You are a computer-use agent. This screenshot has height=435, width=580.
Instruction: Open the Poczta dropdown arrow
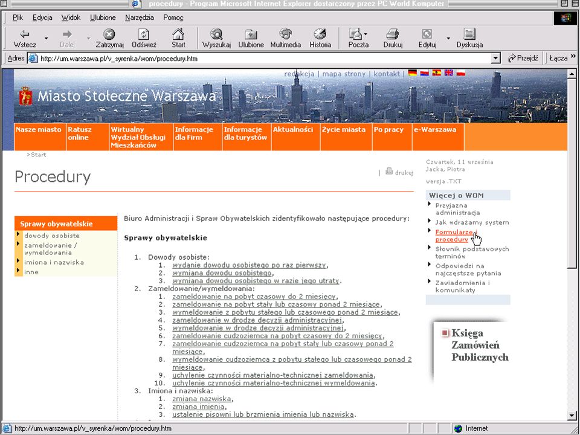[x=366, y=34]
